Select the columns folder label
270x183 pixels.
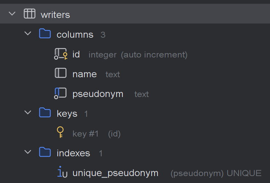point(75,35)
